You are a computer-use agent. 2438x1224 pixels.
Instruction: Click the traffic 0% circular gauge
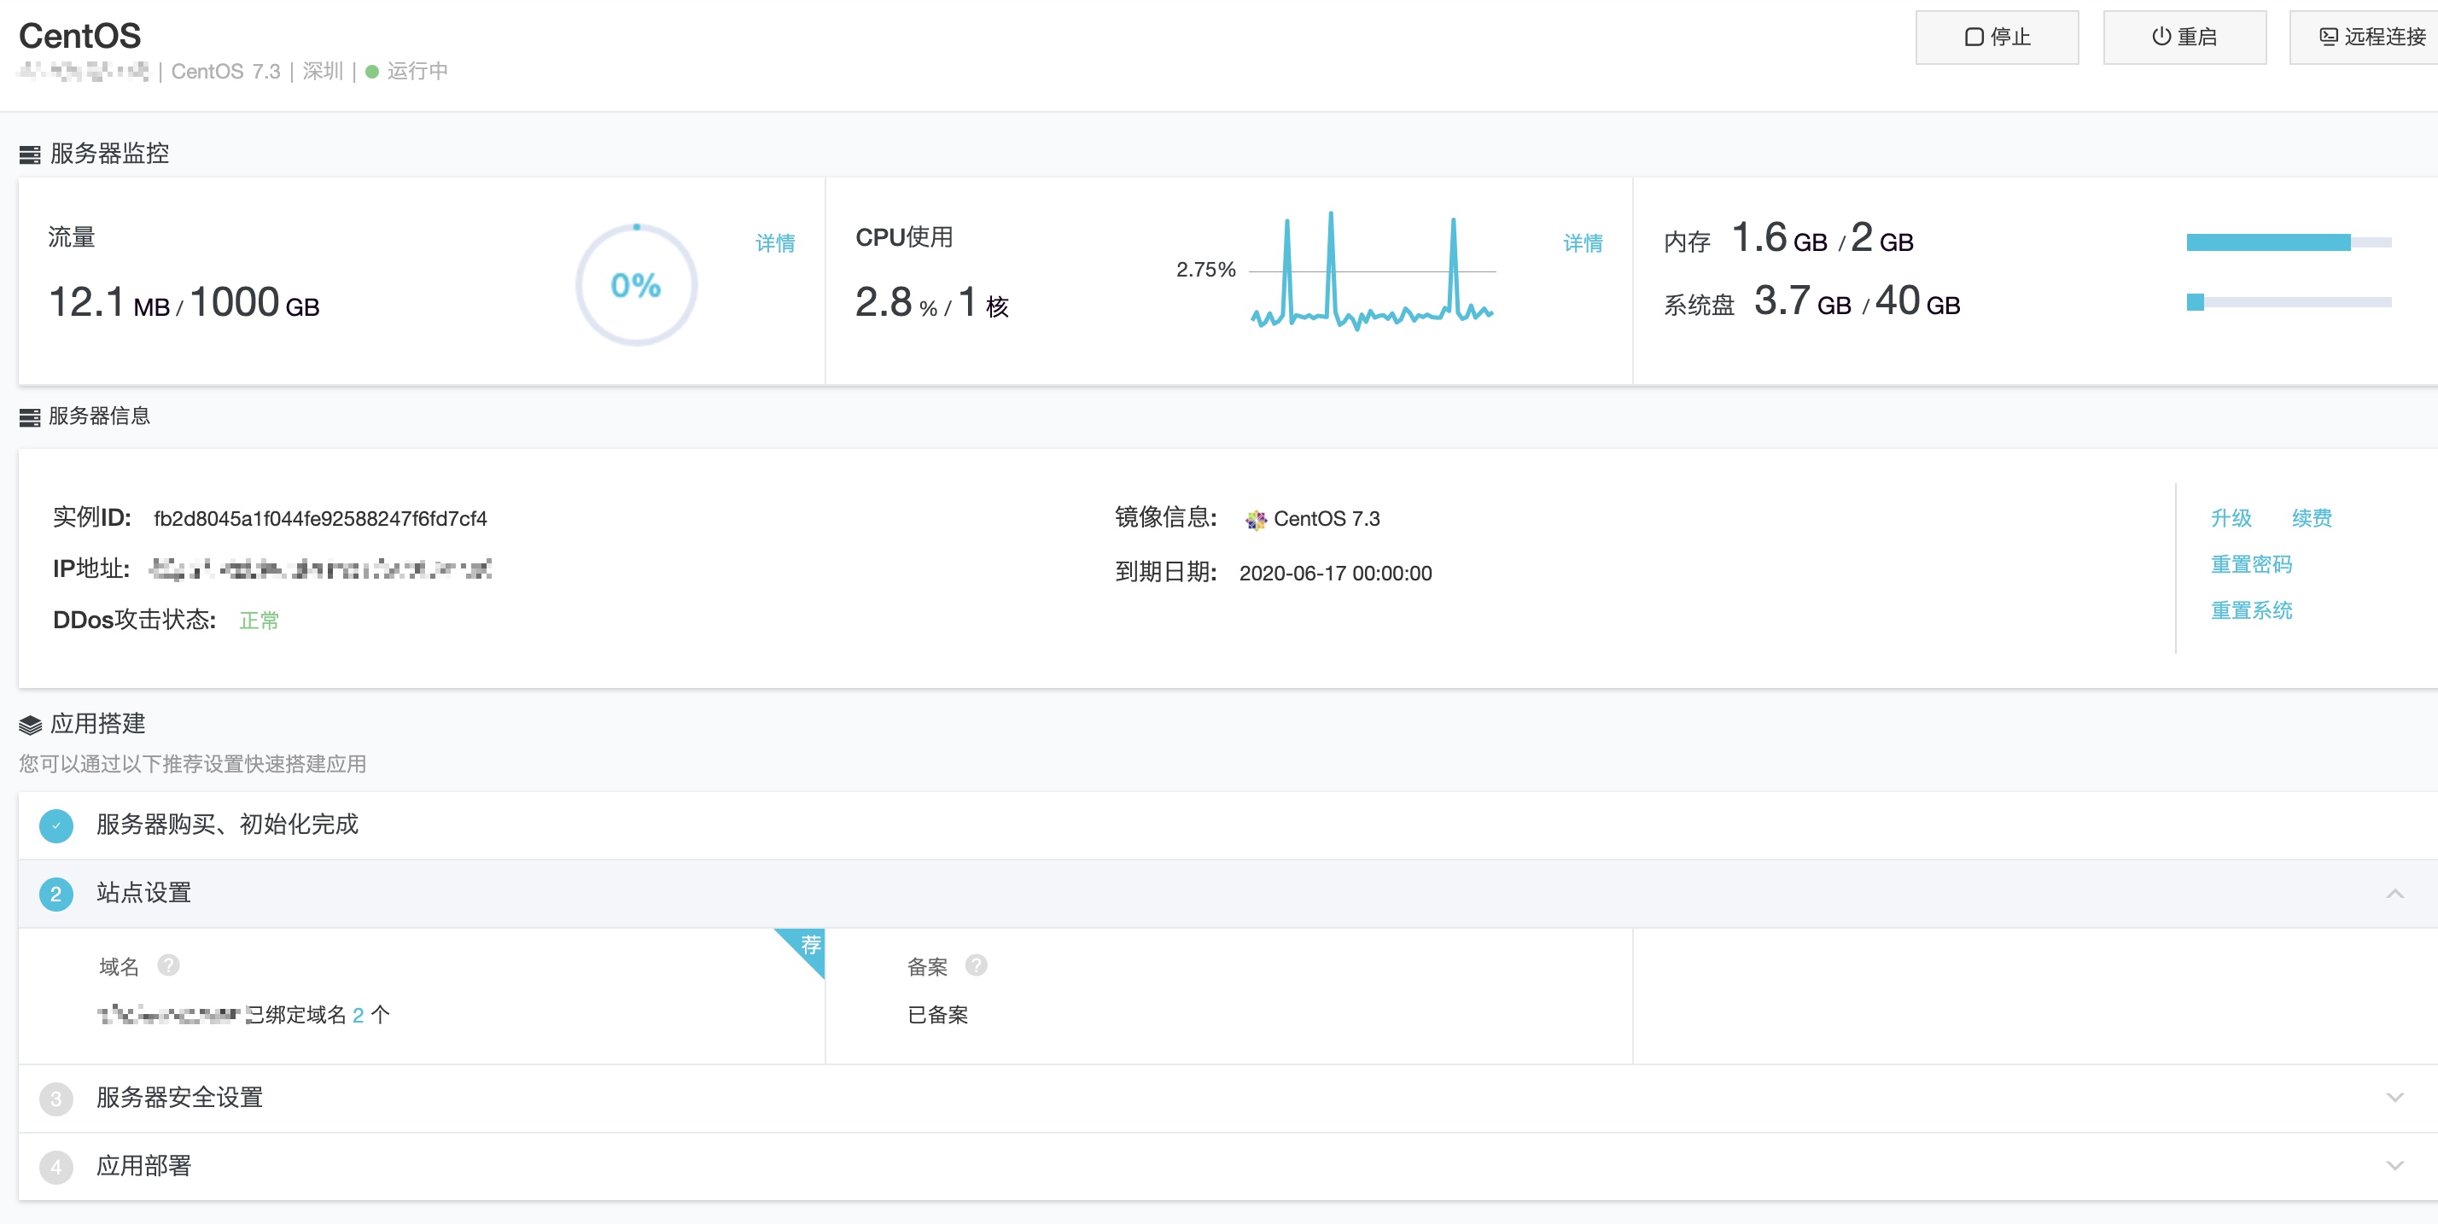636,285
